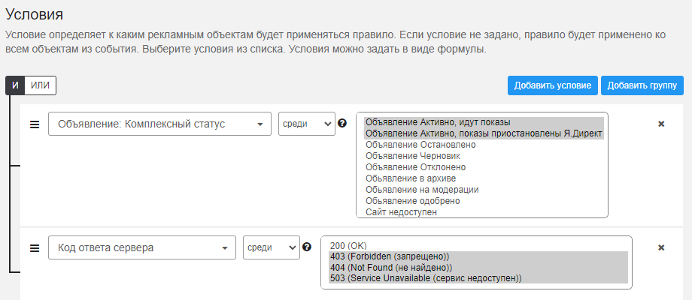Open среди operator for Комплексный статус

point(307,124)
